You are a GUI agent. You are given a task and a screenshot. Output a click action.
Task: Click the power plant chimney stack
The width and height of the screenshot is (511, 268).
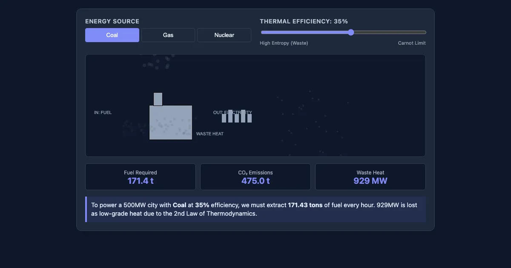(158, 99)
